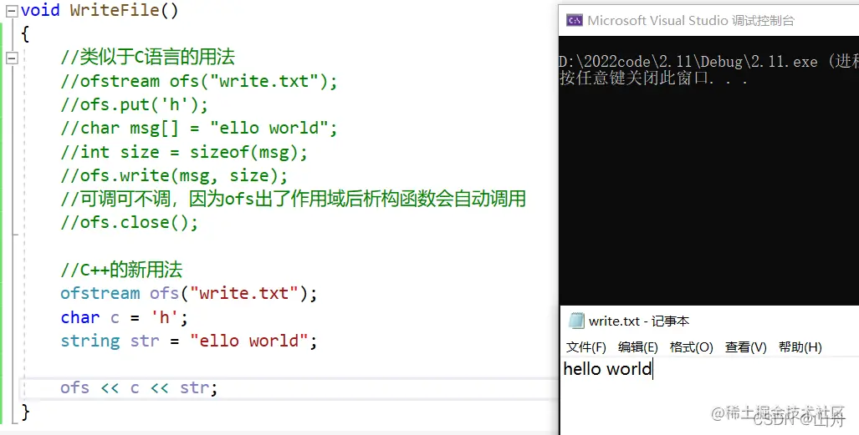Click the line 'string str = "ello world";'
Viewport: 859px width, 435px height.
[189, 341]
